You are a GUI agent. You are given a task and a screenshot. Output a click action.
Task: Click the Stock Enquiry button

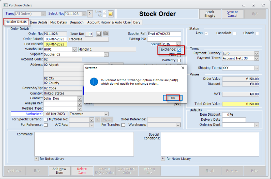tap(210, 14)
